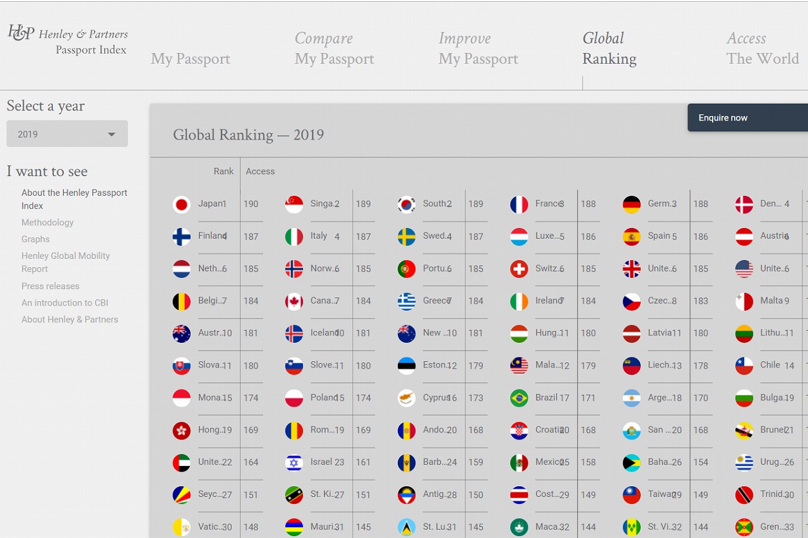The width and height of the screenshot is (808, 538).
Task: Click the Italy flag icon
Action: [294, 237]
